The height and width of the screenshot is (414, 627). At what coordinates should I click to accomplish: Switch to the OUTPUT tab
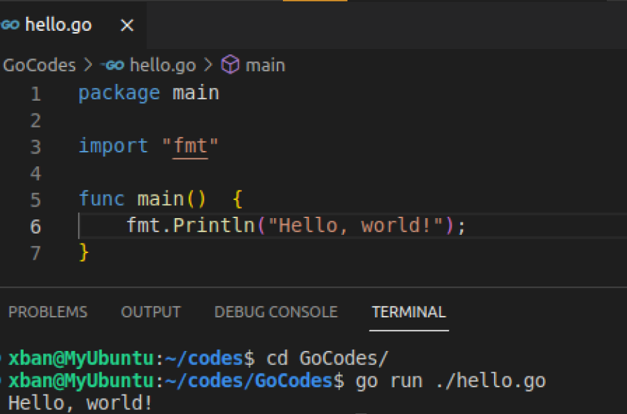click(151, 312)
